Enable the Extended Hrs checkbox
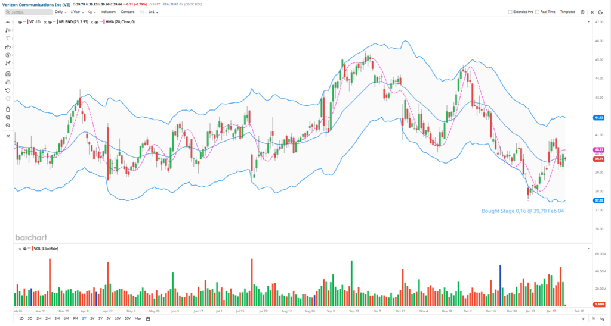 click(510, 11)
